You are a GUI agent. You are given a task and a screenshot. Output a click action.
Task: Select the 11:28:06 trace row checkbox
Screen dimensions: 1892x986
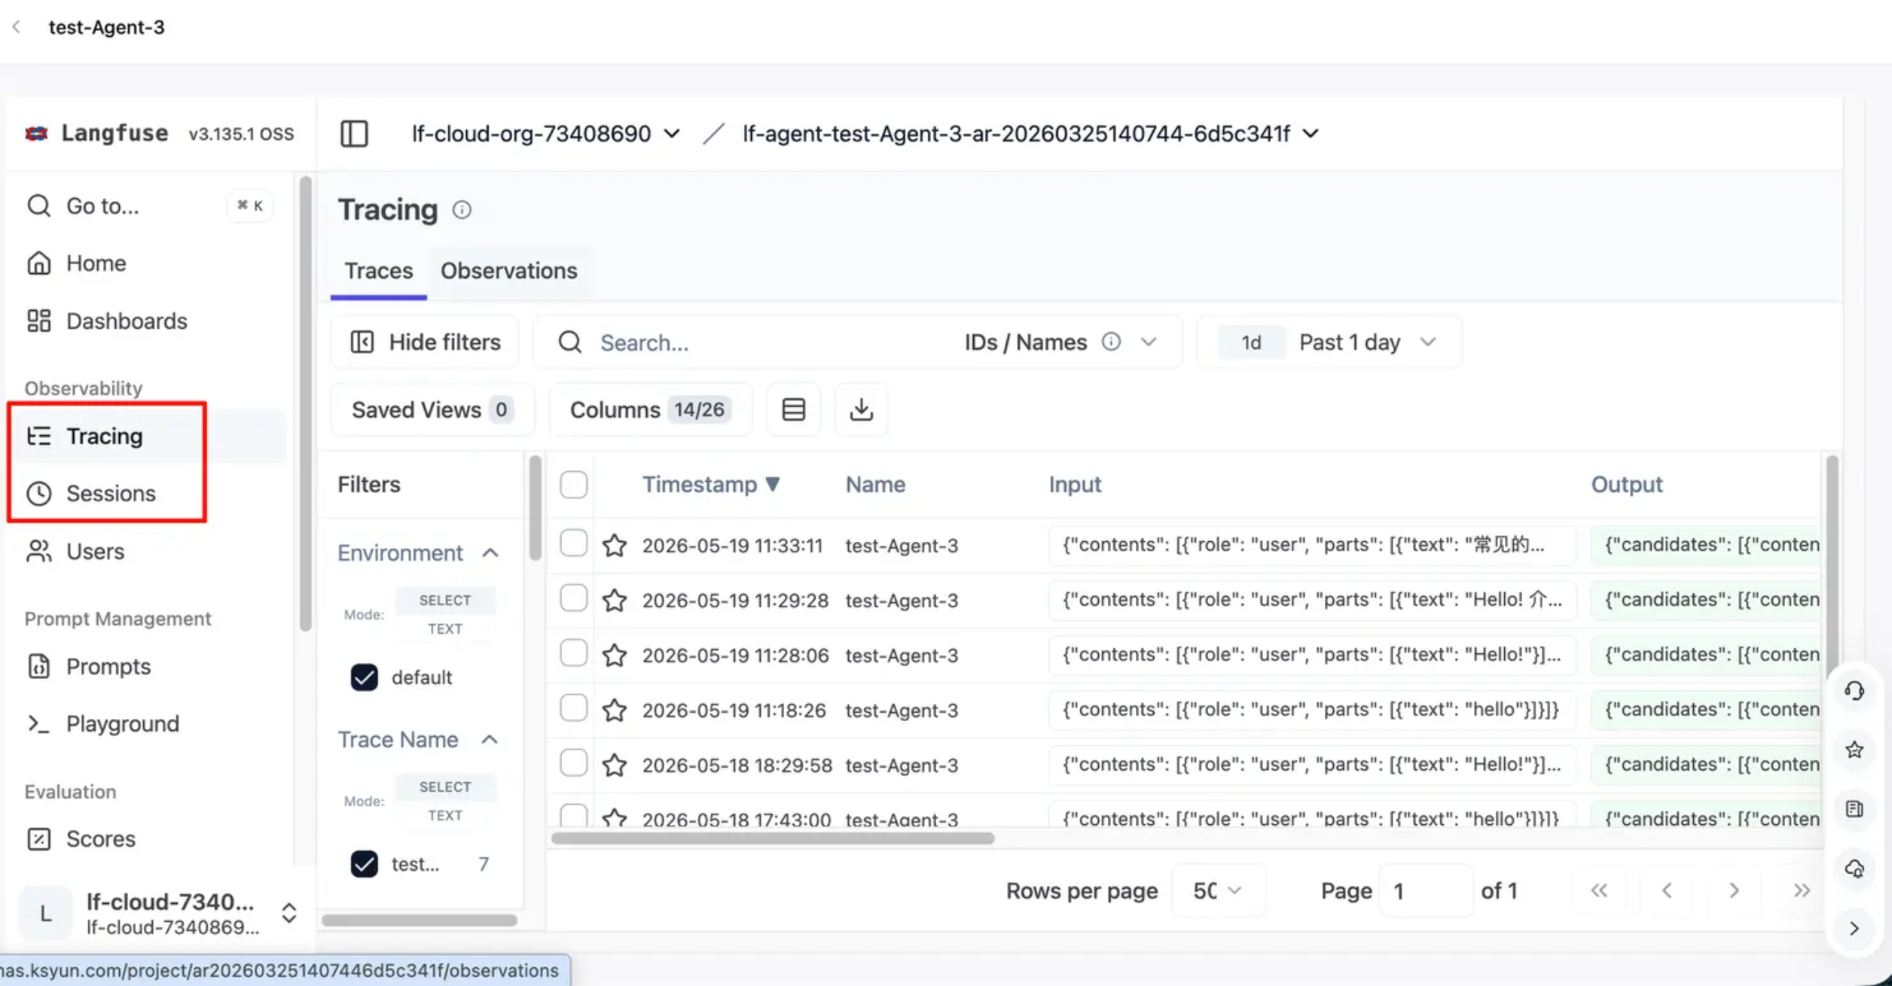coord(573,653)
